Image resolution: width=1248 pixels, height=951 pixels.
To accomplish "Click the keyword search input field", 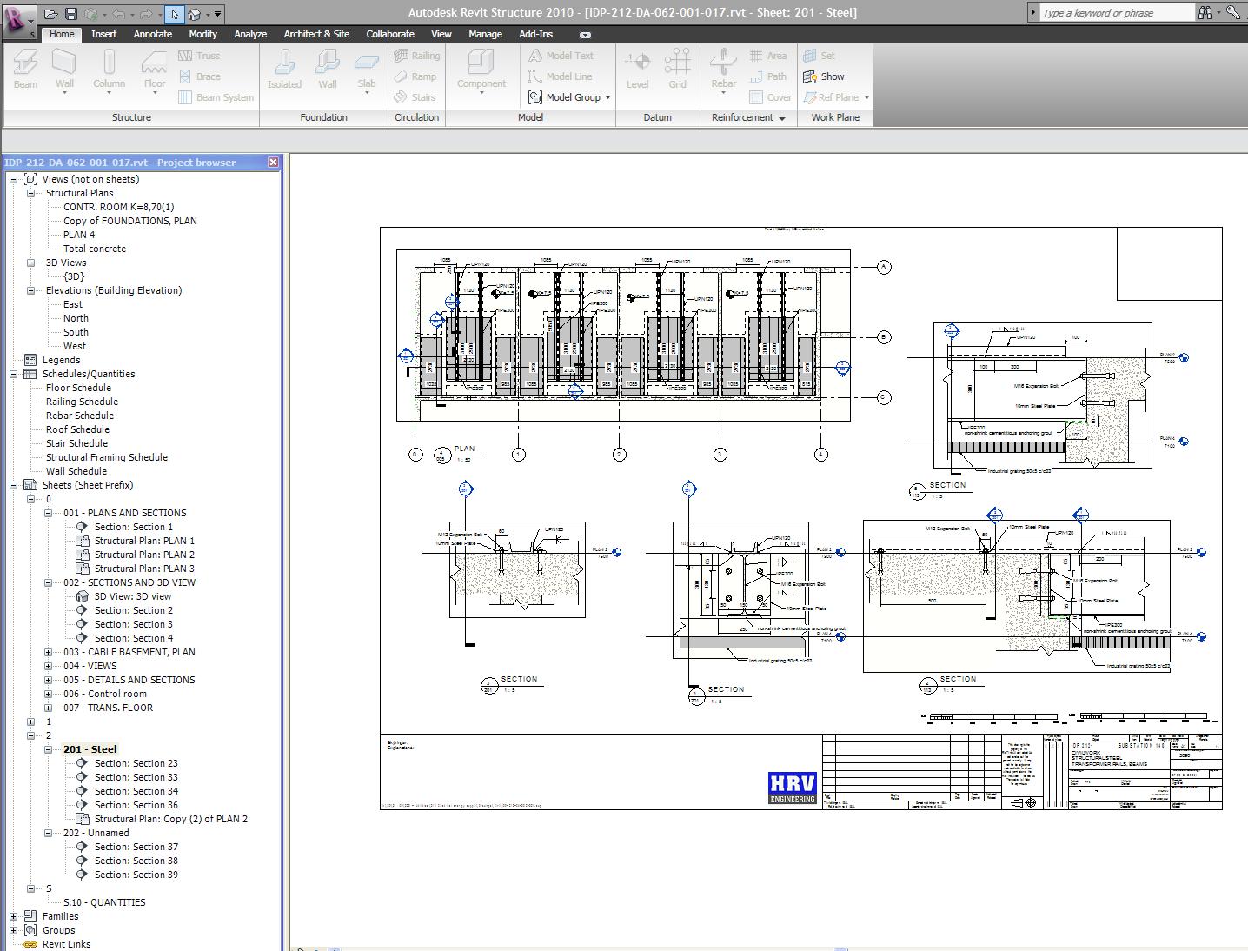I will [x=1116, y=13].
